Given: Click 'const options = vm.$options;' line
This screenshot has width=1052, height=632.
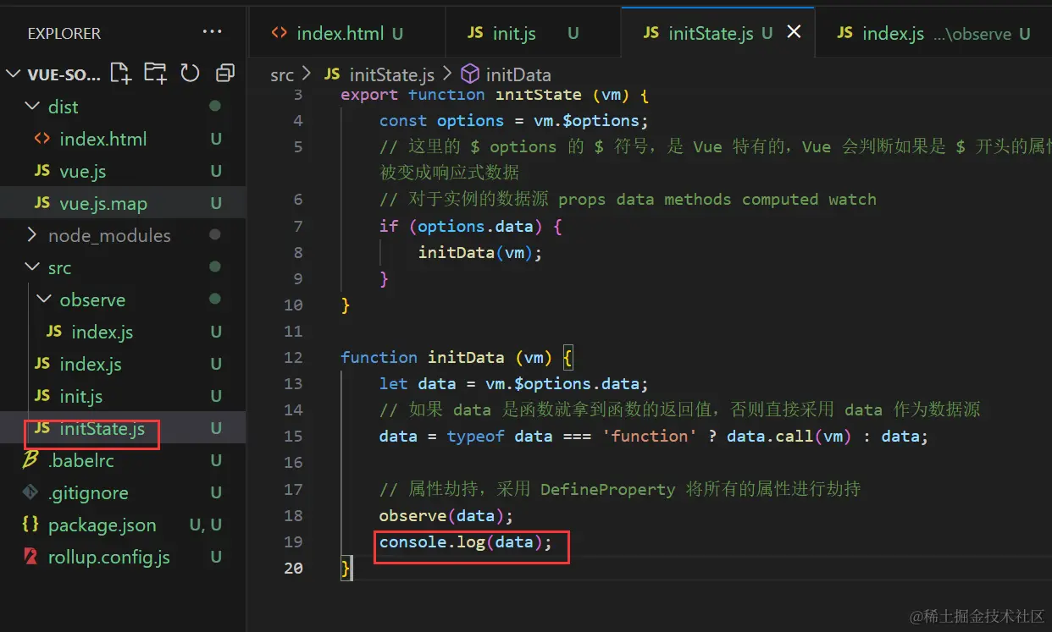Looking at the screenshot, I should tap(514, 120).
